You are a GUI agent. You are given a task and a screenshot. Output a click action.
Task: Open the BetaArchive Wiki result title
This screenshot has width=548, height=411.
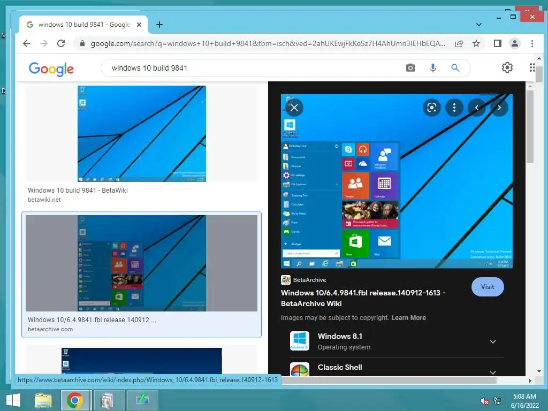coord(363,298)
